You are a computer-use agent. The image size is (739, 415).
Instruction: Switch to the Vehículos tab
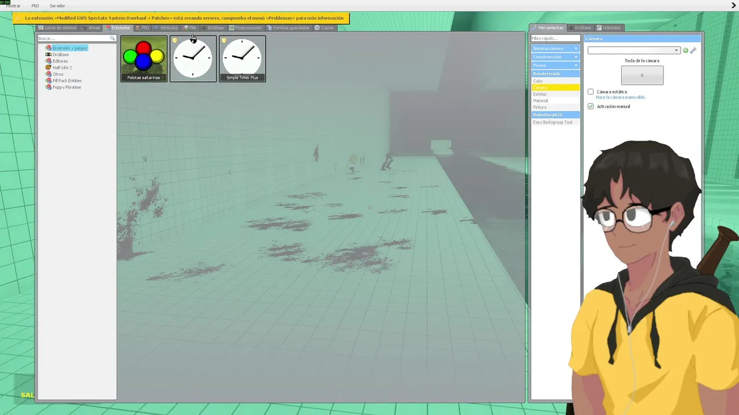pos(166,28)
